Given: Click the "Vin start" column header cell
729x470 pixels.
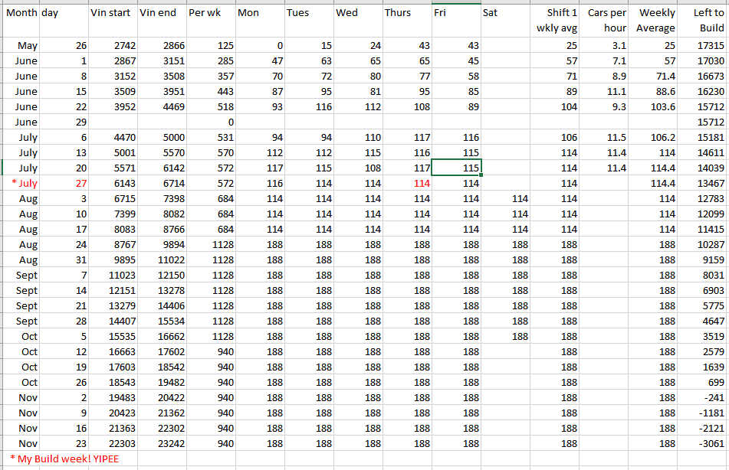Looking at the screenshot, I should pos(113,14).
